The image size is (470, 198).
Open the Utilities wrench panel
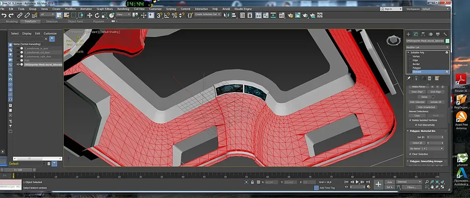point(445,34)
